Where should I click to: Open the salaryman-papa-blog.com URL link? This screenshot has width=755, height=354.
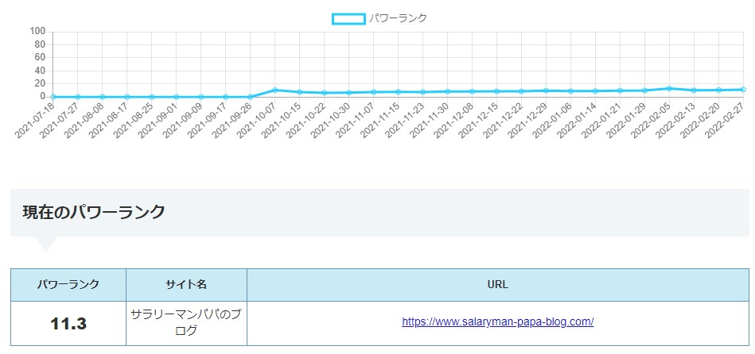[x=498, y=321]
